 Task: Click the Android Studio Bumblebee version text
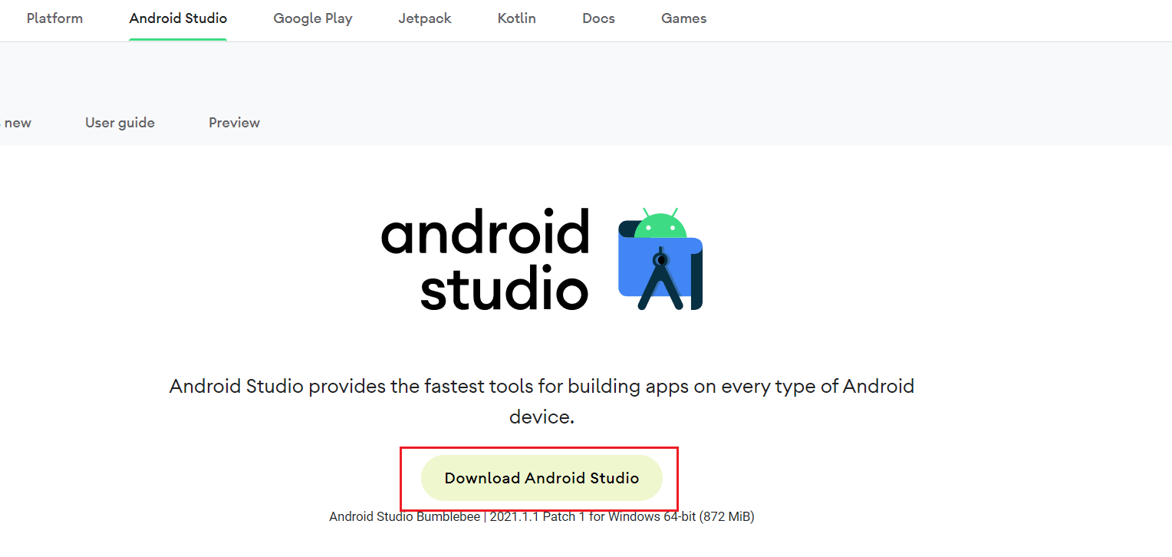pyautogui.click(x=542, y=517)
